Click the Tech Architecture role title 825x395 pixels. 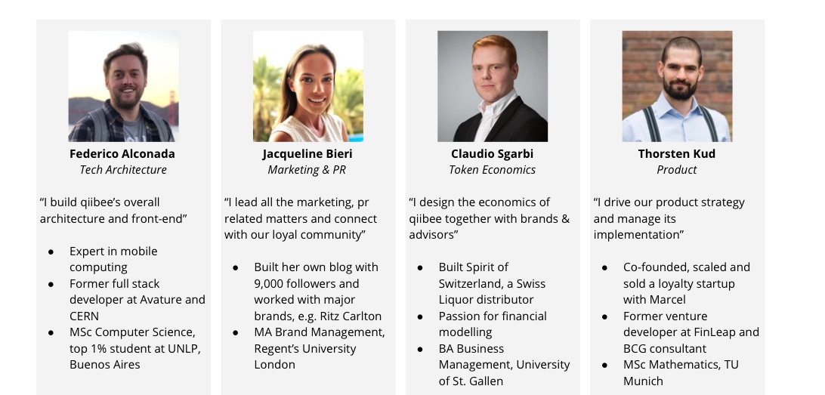click(123, 170)
